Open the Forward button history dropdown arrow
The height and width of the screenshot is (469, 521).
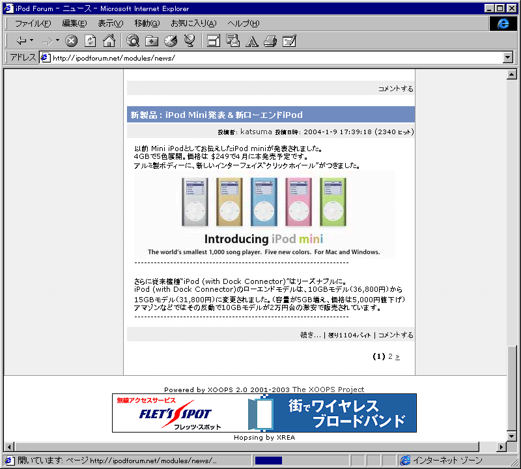point(57,40)
